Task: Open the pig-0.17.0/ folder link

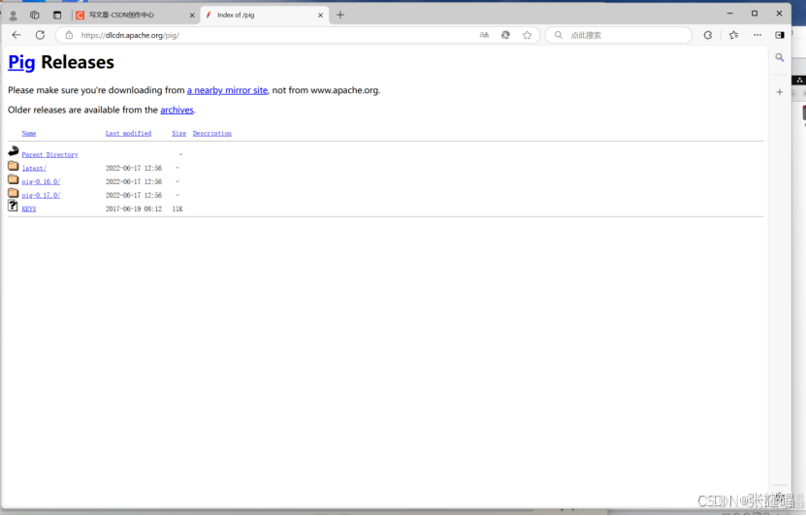Action: coord(41,195)
